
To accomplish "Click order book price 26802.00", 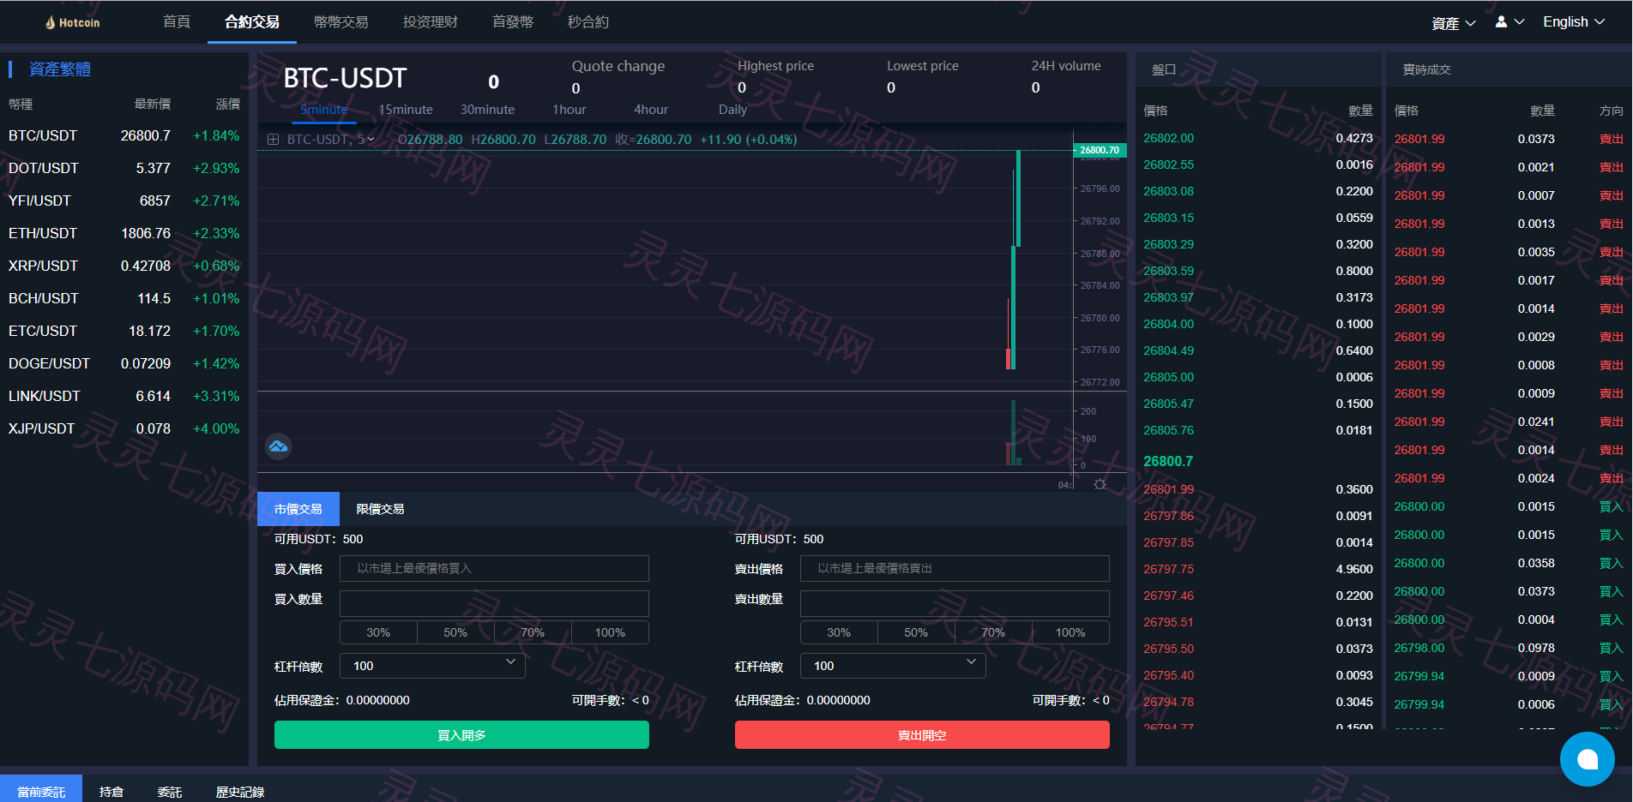I will (x=1168, y=138).
